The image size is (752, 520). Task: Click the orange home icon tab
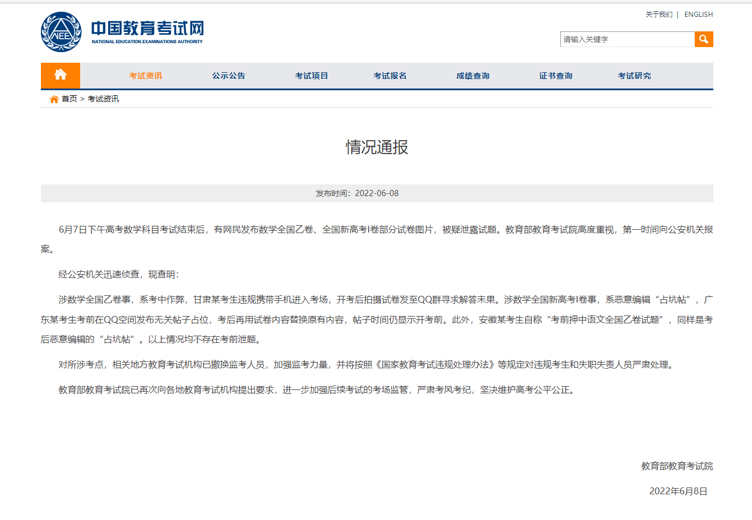click(61, 75)
